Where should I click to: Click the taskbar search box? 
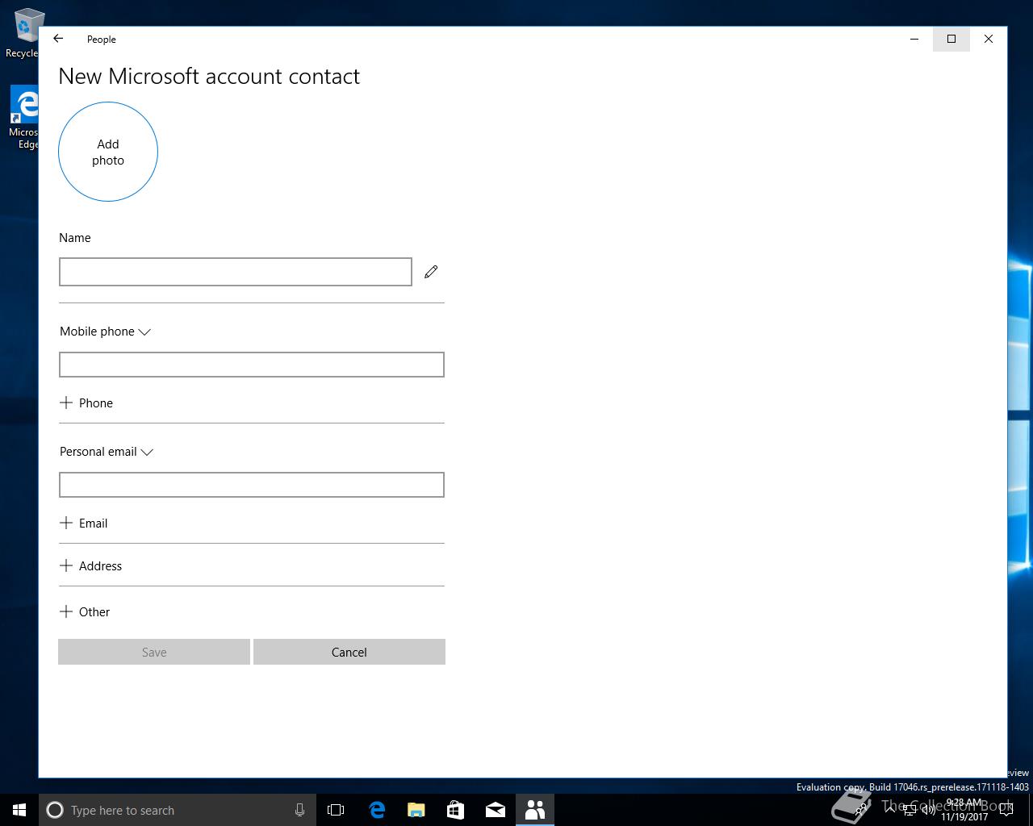click(x=178, y=810)
